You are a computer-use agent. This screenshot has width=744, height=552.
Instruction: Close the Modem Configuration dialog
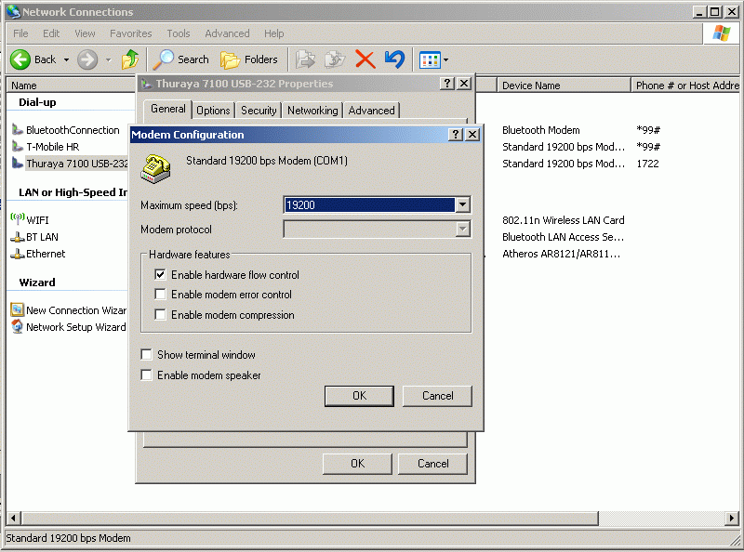click(x=472, y=135)
